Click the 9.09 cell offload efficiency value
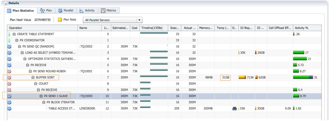This screenshot has height=122, width=329. point(288,108)
